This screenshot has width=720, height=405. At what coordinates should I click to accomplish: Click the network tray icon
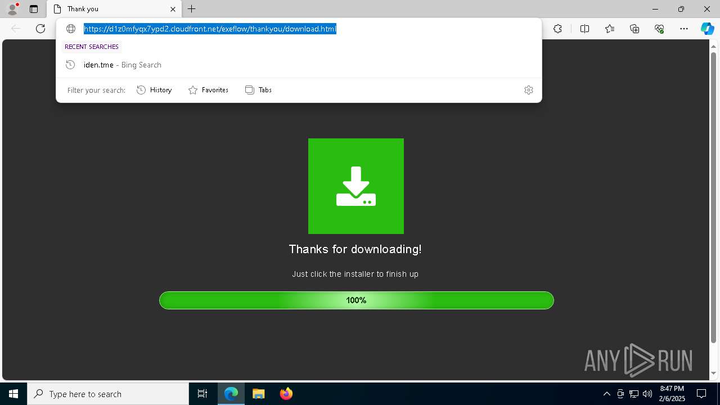(x=634, y=394)
